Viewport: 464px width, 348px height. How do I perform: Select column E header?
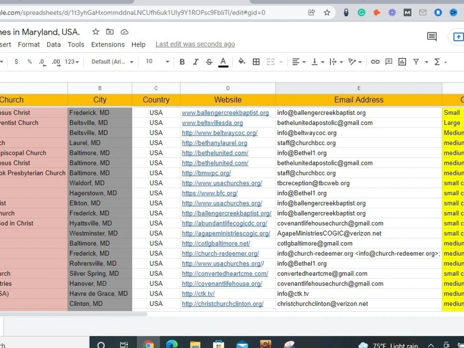(x=359, y=88)
